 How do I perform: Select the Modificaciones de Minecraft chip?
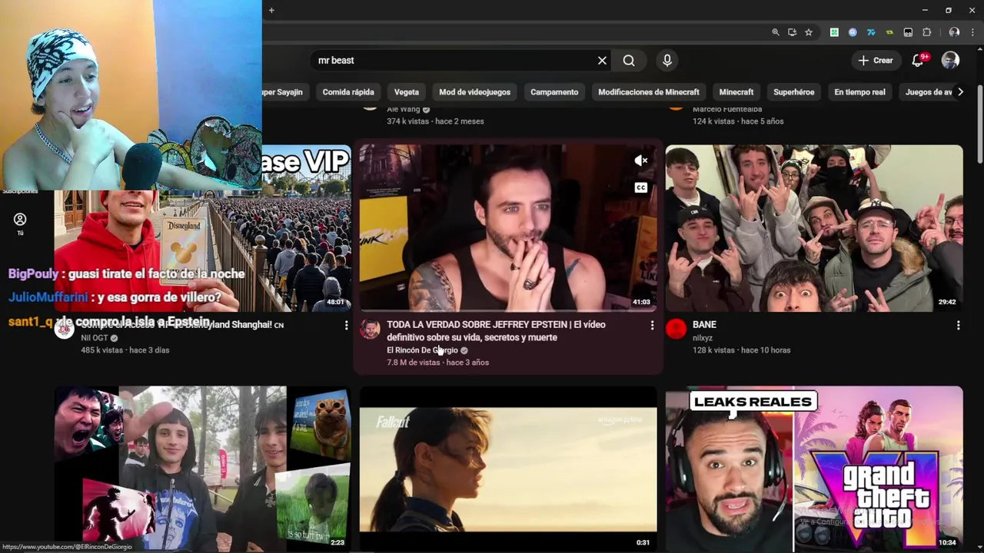[x=649, y=92]
